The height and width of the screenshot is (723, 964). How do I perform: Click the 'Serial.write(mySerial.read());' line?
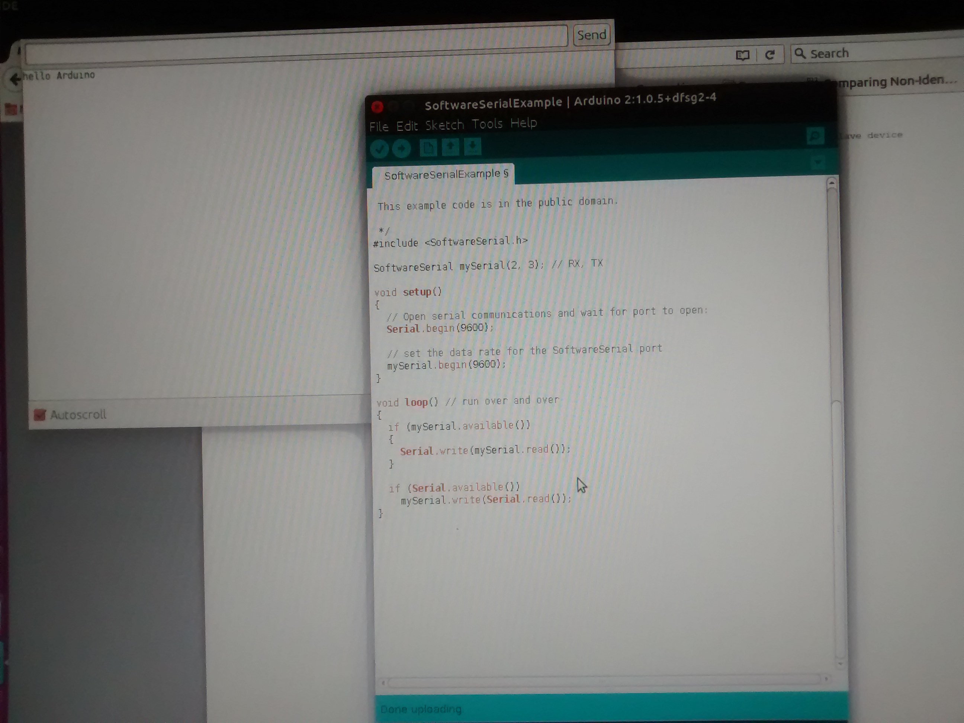pyautogui.click(x=485, y=450)
